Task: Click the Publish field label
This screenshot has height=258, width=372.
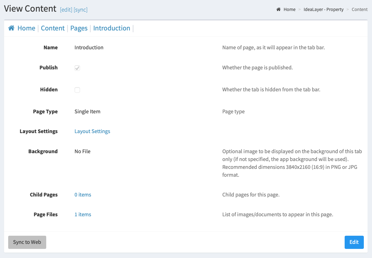Action: (x=49, y=68)
